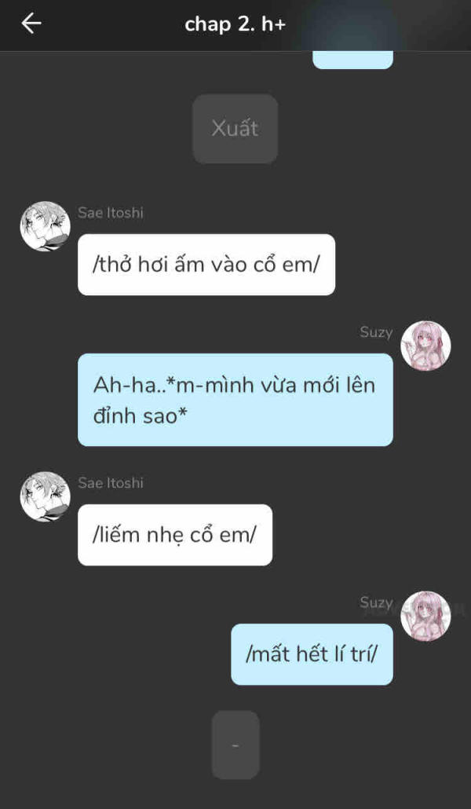The height and width of the screenshot is (809, 471).
Task: Select the message '/mất hết lí trí/'
Action: click(x=312, y=655)
